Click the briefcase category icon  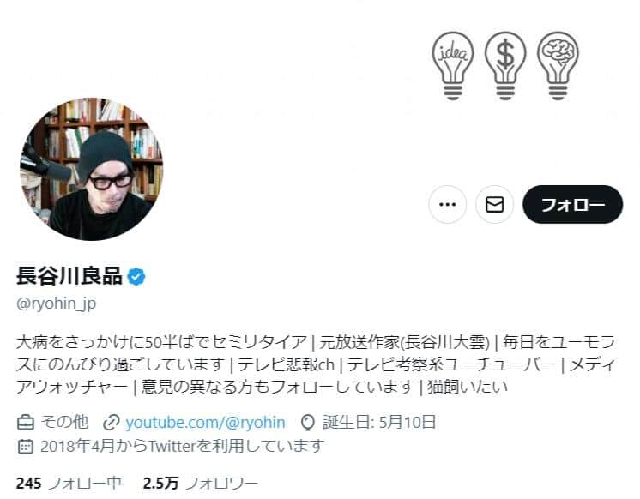pos(25,423)
